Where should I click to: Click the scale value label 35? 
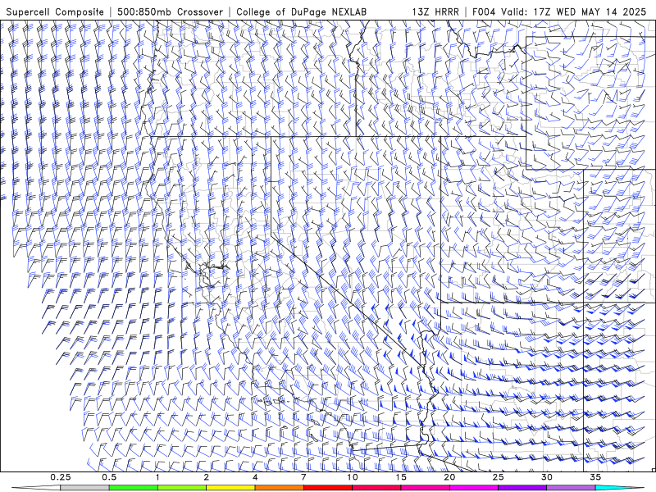click(x=595, y=477)
